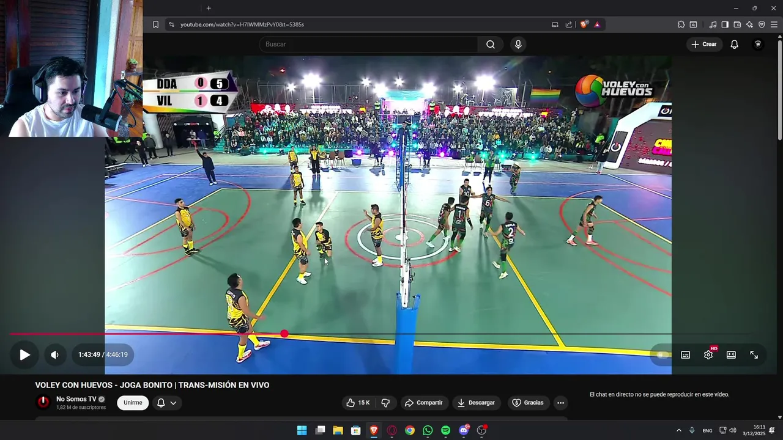Expand the channel notification bell dropdown
This screenshot has width=783, height=440.
(x=167, y=403)
